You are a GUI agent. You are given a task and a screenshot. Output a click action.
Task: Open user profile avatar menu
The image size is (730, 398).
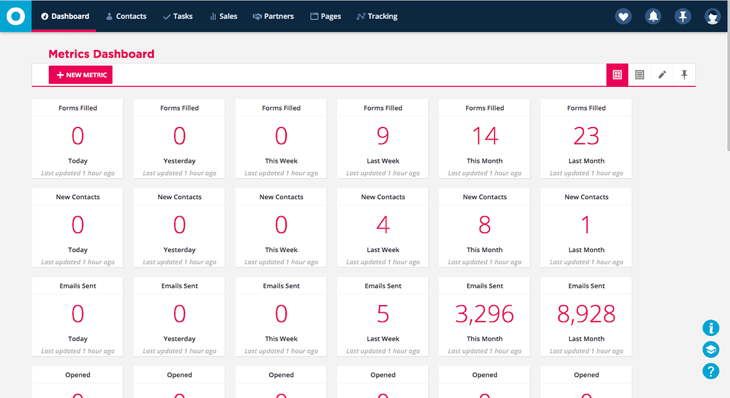tap(712, 16)
